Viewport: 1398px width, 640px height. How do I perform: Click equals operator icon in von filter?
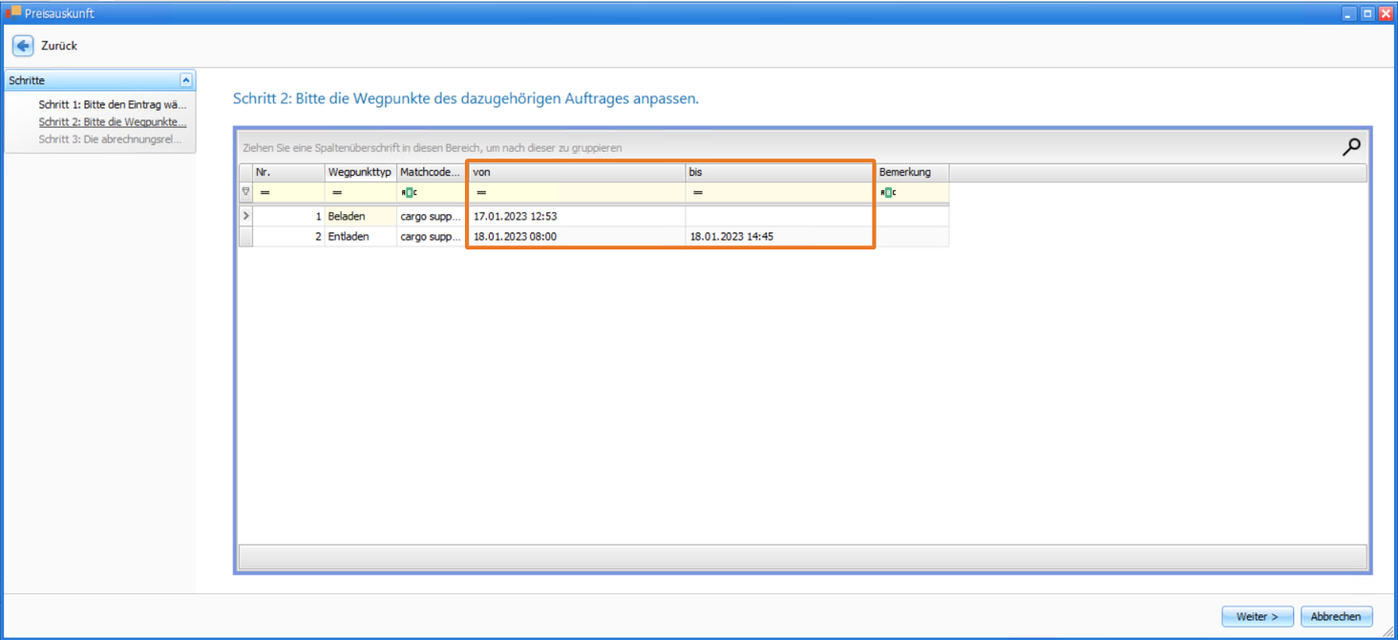[481, 193]
